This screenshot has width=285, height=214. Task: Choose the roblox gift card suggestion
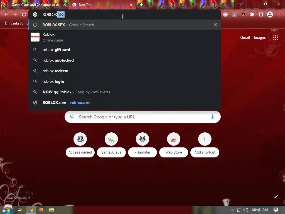pos(125,50)
